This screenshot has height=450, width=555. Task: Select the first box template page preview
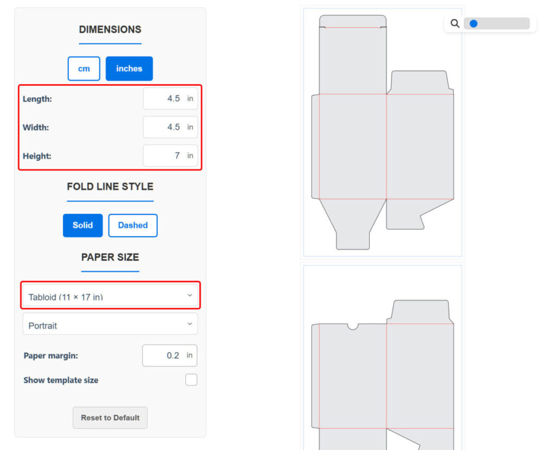pyautogui.click(x=382, y=131)
